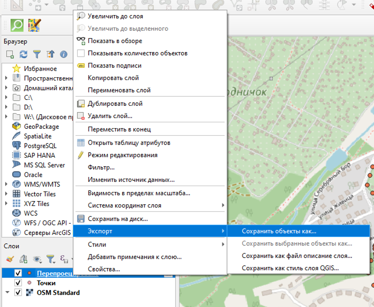Screen dimensions: 374x307
Task: Select "Открыть таблицу атрибутов" menu entry
Action: point(129,143)
